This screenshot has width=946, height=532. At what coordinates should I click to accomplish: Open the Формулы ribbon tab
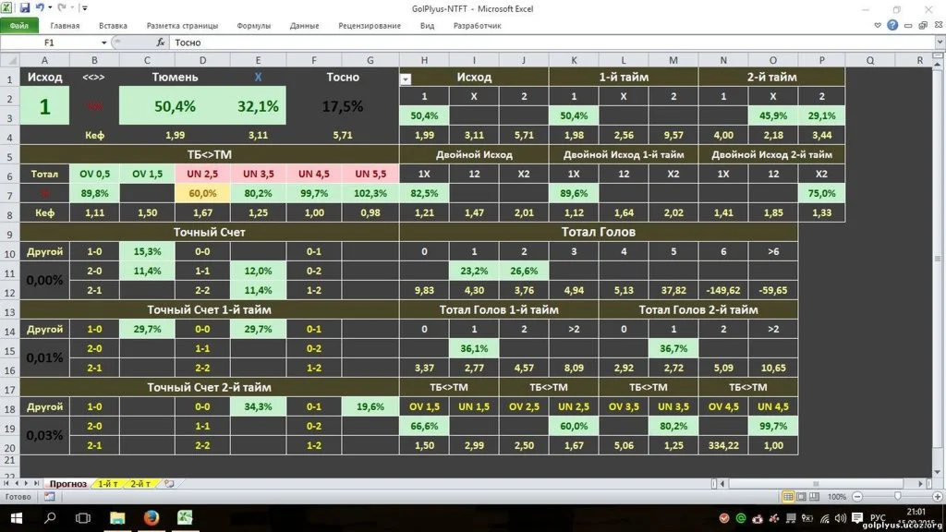click(x=253, y=26)
